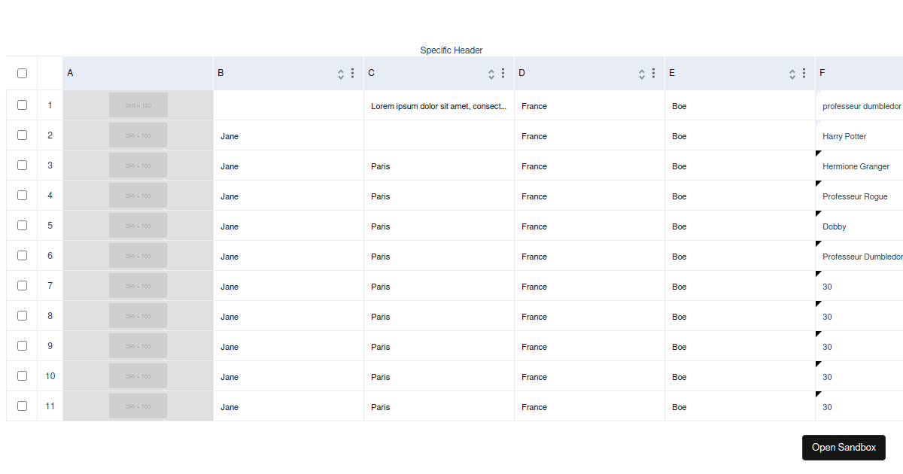Toggle the select-all checkbox in the header
This screenshot has height=474, width=903.
click(22, 72)
